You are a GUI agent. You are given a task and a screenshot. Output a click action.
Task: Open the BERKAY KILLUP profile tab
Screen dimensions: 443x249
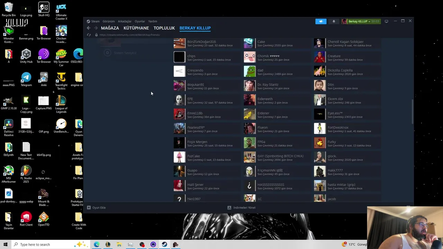pyautogui.click(x=195, y=28)
